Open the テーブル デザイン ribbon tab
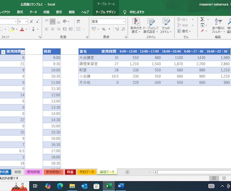This screenshot has height=191, width=231. pyautogui.click(x=105, y=12)
